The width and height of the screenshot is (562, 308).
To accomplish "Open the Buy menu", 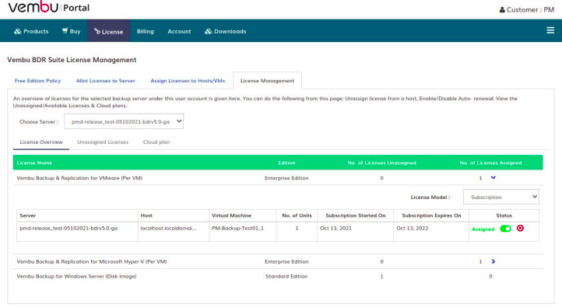I will click(71, 31).
